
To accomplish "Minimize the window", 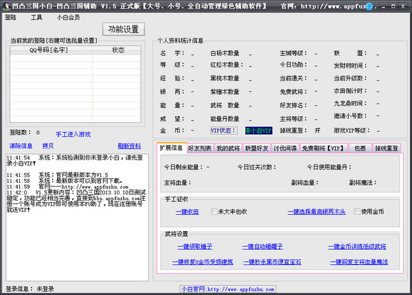I will [384, 6].
